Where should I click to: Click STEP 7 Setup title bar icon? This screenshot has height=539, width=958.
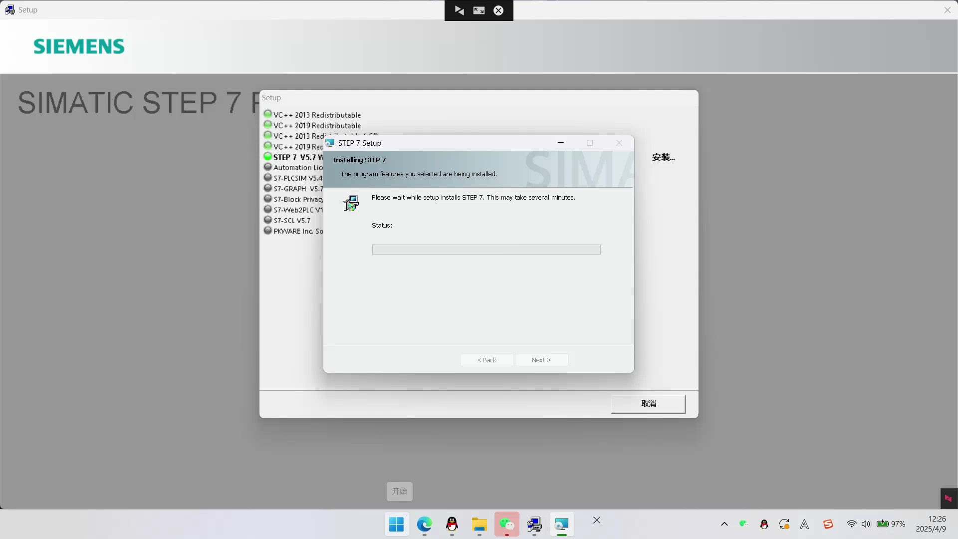330,143
